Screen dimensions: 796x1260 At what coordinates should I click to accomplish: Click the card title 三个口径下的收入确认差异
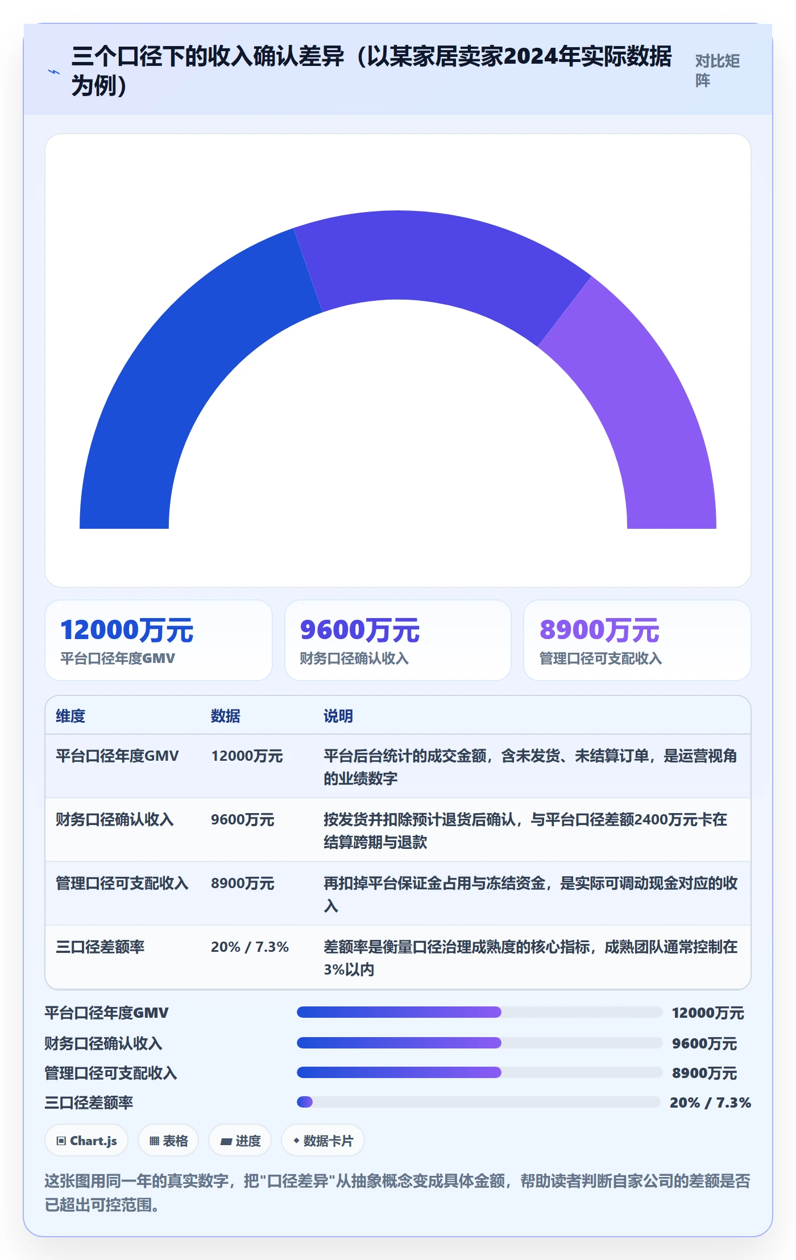click(x=372, y=71)
